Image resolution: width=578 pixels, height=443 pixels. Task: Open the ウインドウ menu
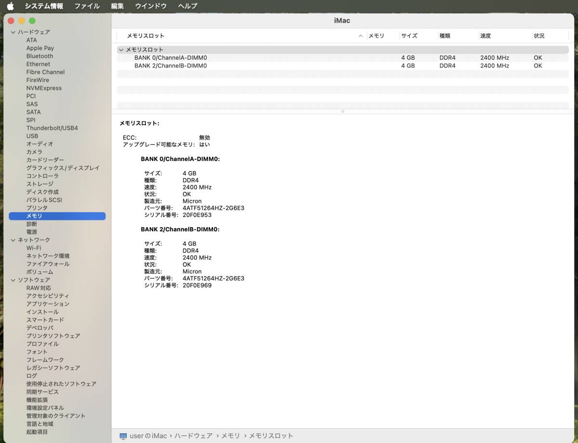(151, 6)
